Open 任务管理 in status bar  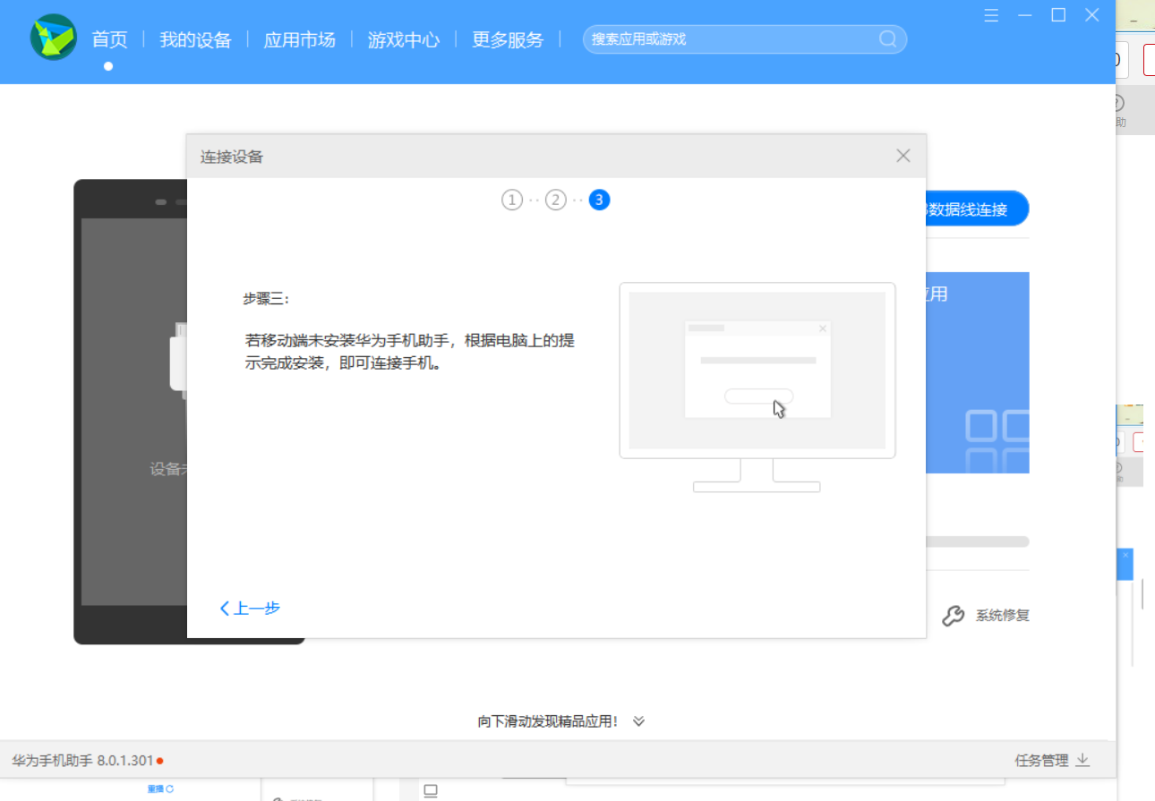[1052, 761]
